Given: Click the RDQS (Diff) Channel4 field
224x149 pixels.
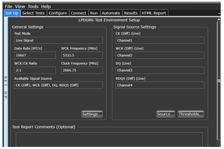Looking at the screenshot, I should (160, 85).
